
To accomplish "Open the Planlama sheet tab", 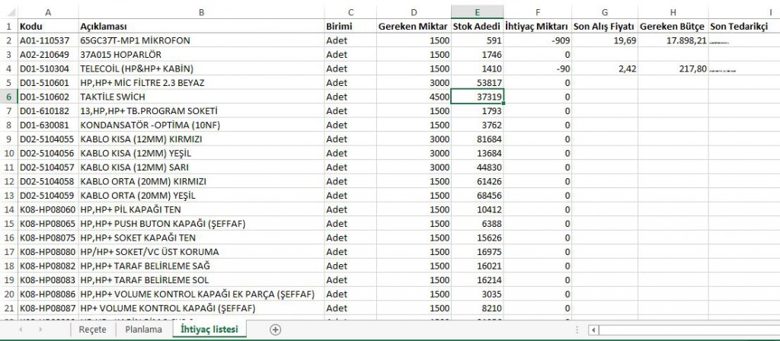I will (x=143, y=330).
